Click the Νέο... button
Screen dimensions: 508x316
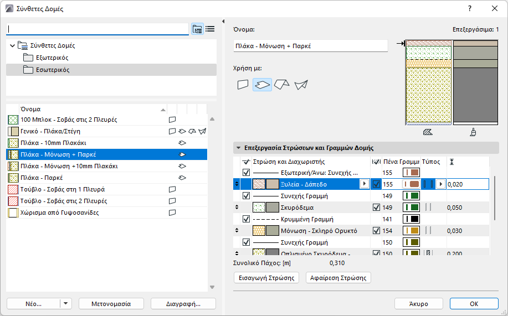(x=33, y=304)
